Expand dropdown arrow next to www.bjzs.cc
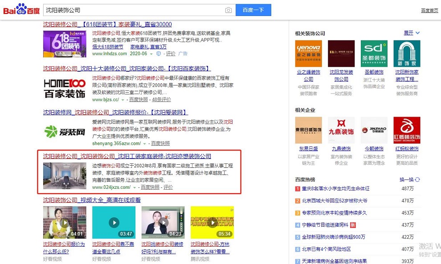Screen dimensions: 441x264 (x=122, y=100)
